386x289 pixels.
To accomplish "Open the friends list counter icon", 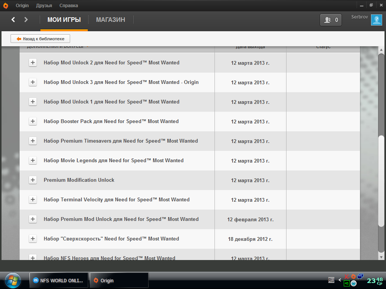I will tap(331, 20).
